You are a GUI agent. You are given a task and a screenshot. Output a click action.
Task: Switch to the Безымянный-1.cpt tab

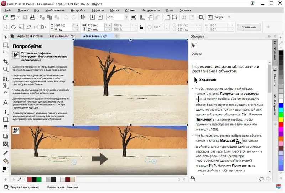(x=62, y=36)
